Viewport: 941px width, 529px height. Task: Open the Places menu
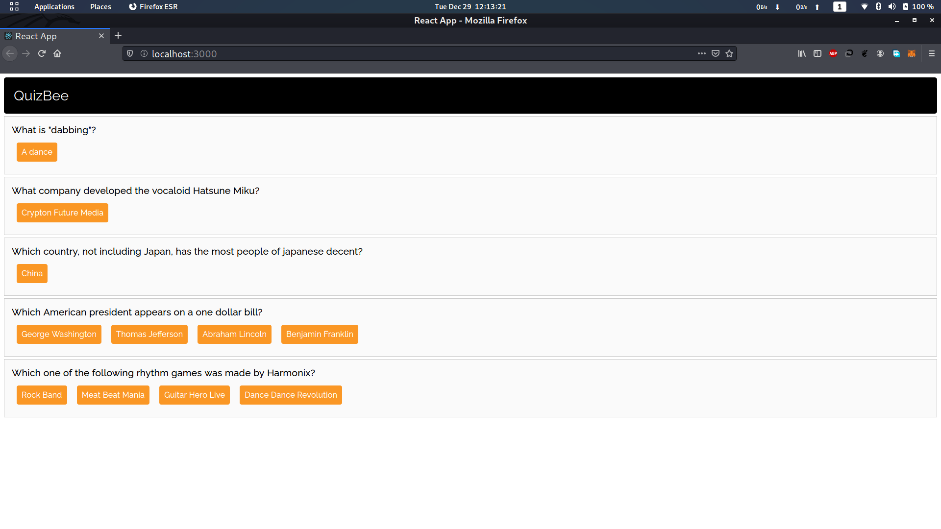(100, 7)
